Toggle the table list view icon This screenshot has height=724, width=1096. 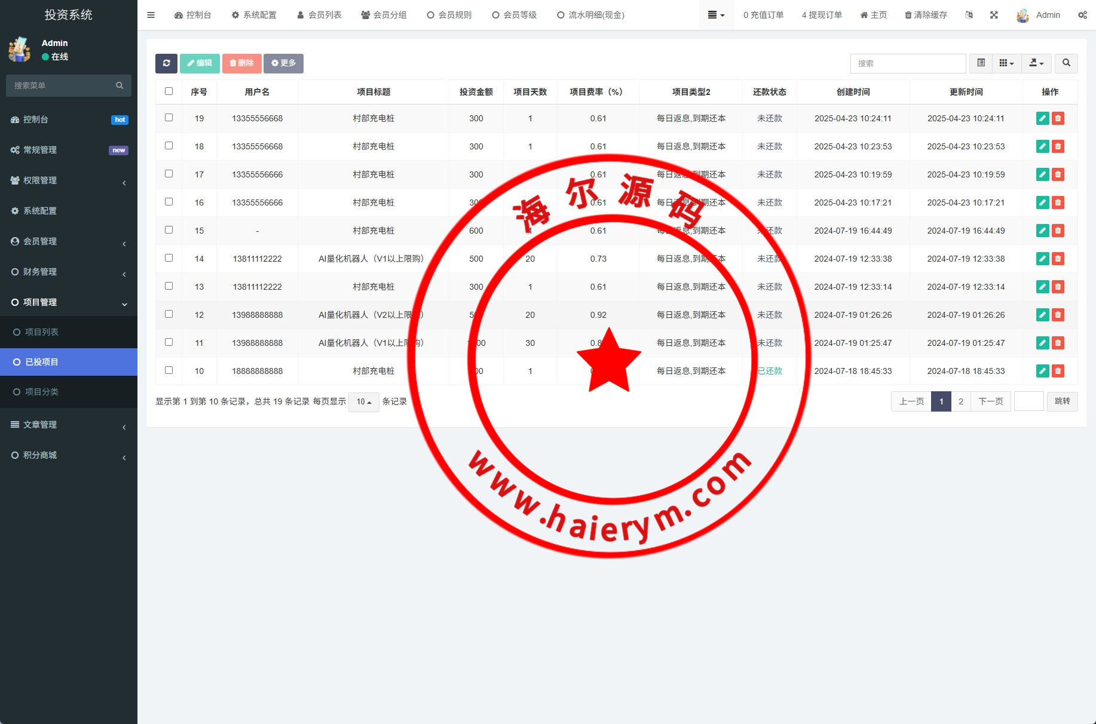pos(981,63)
